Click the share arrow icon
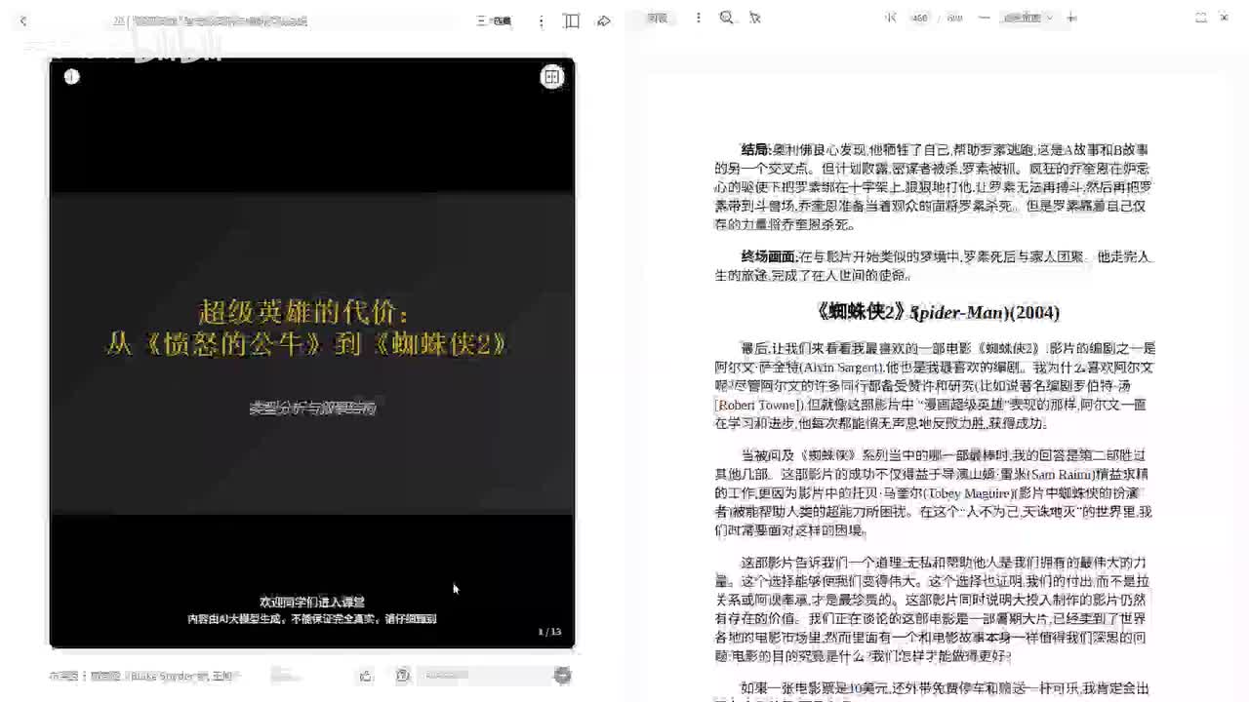 pos(604,20)
